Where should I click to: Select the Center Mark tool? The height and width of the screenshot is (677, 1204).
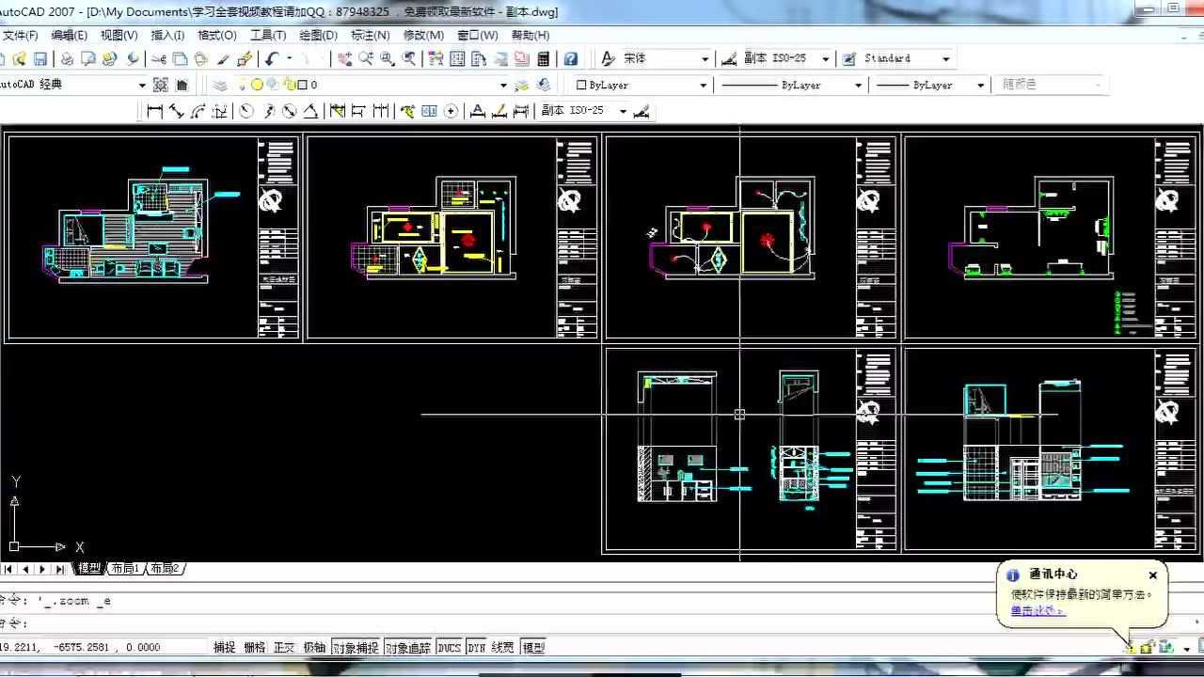pos(451,111)
